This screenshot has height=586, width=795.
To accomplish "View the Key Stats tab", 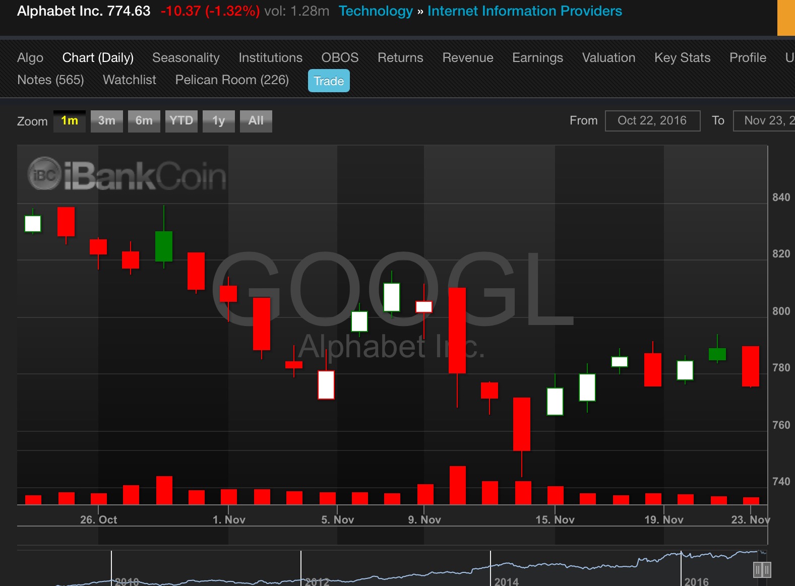I will click(683, 58).
